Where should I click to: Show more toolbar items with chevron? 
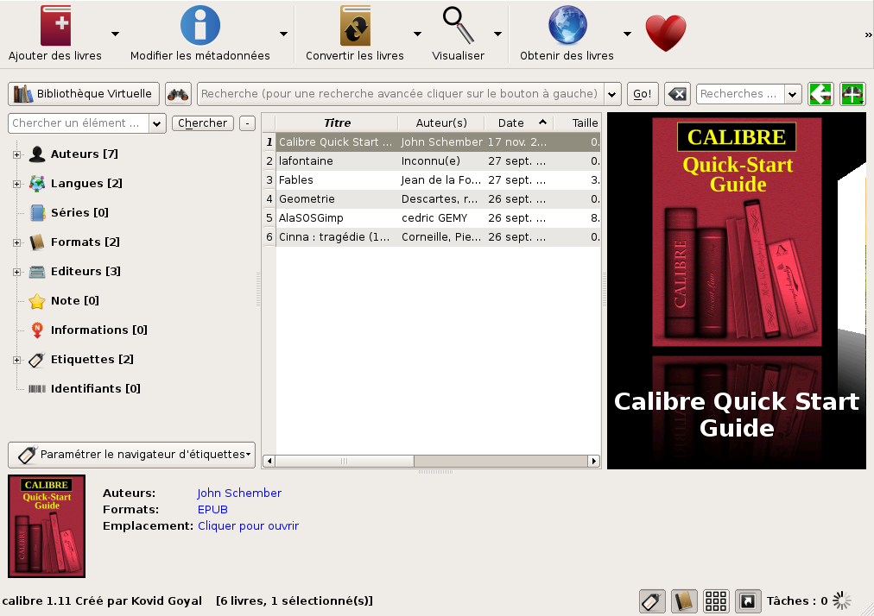(868, 35)
